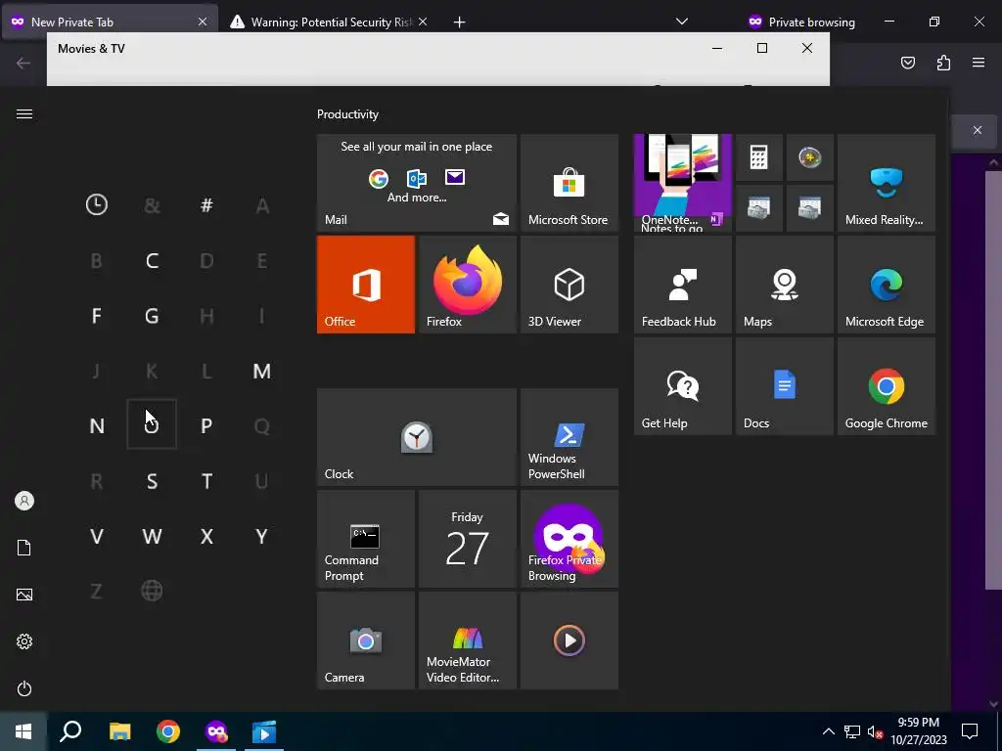Expand the Start menu hamburger button
This screenshot has width=1002, height=751.
pyautogui.click(x=24, y=114)
